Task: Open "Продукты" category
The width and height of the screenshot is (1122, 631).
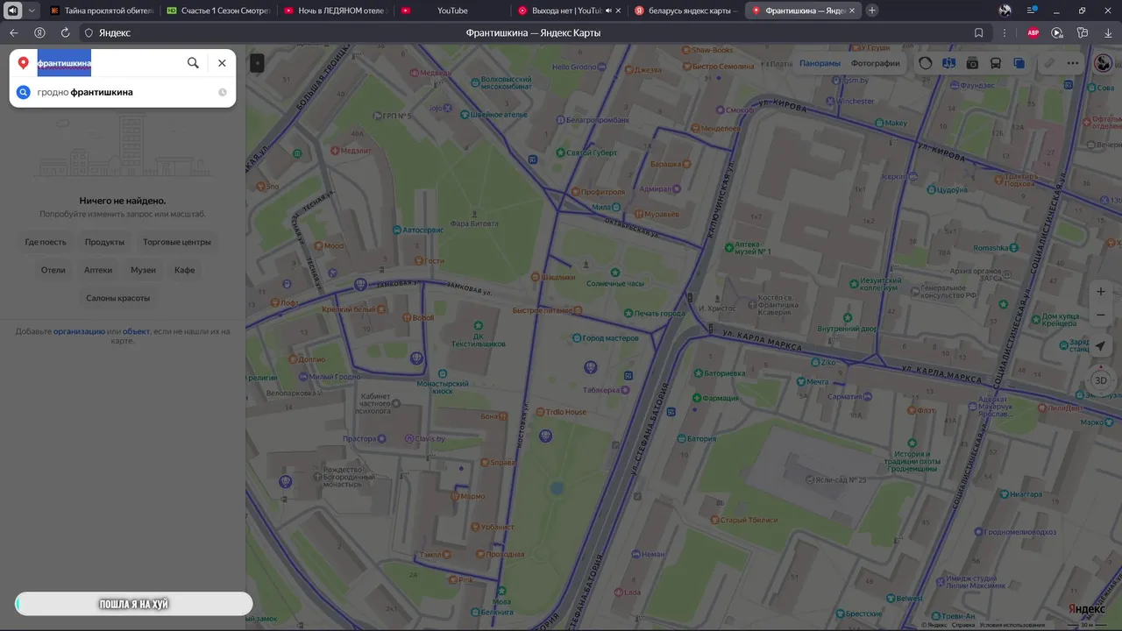Action: coord(104,242)
